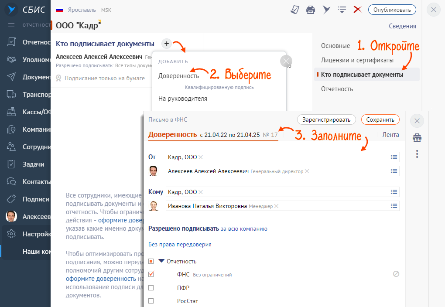Open the hamburger menu in sidebar
This screenshot has height=307, width=445.
click(12, 25)
